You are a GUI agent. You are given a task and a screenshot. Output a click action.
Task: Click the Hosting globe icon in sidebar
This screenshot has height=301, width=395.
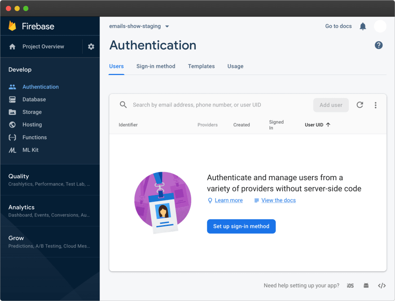(13, 124)
